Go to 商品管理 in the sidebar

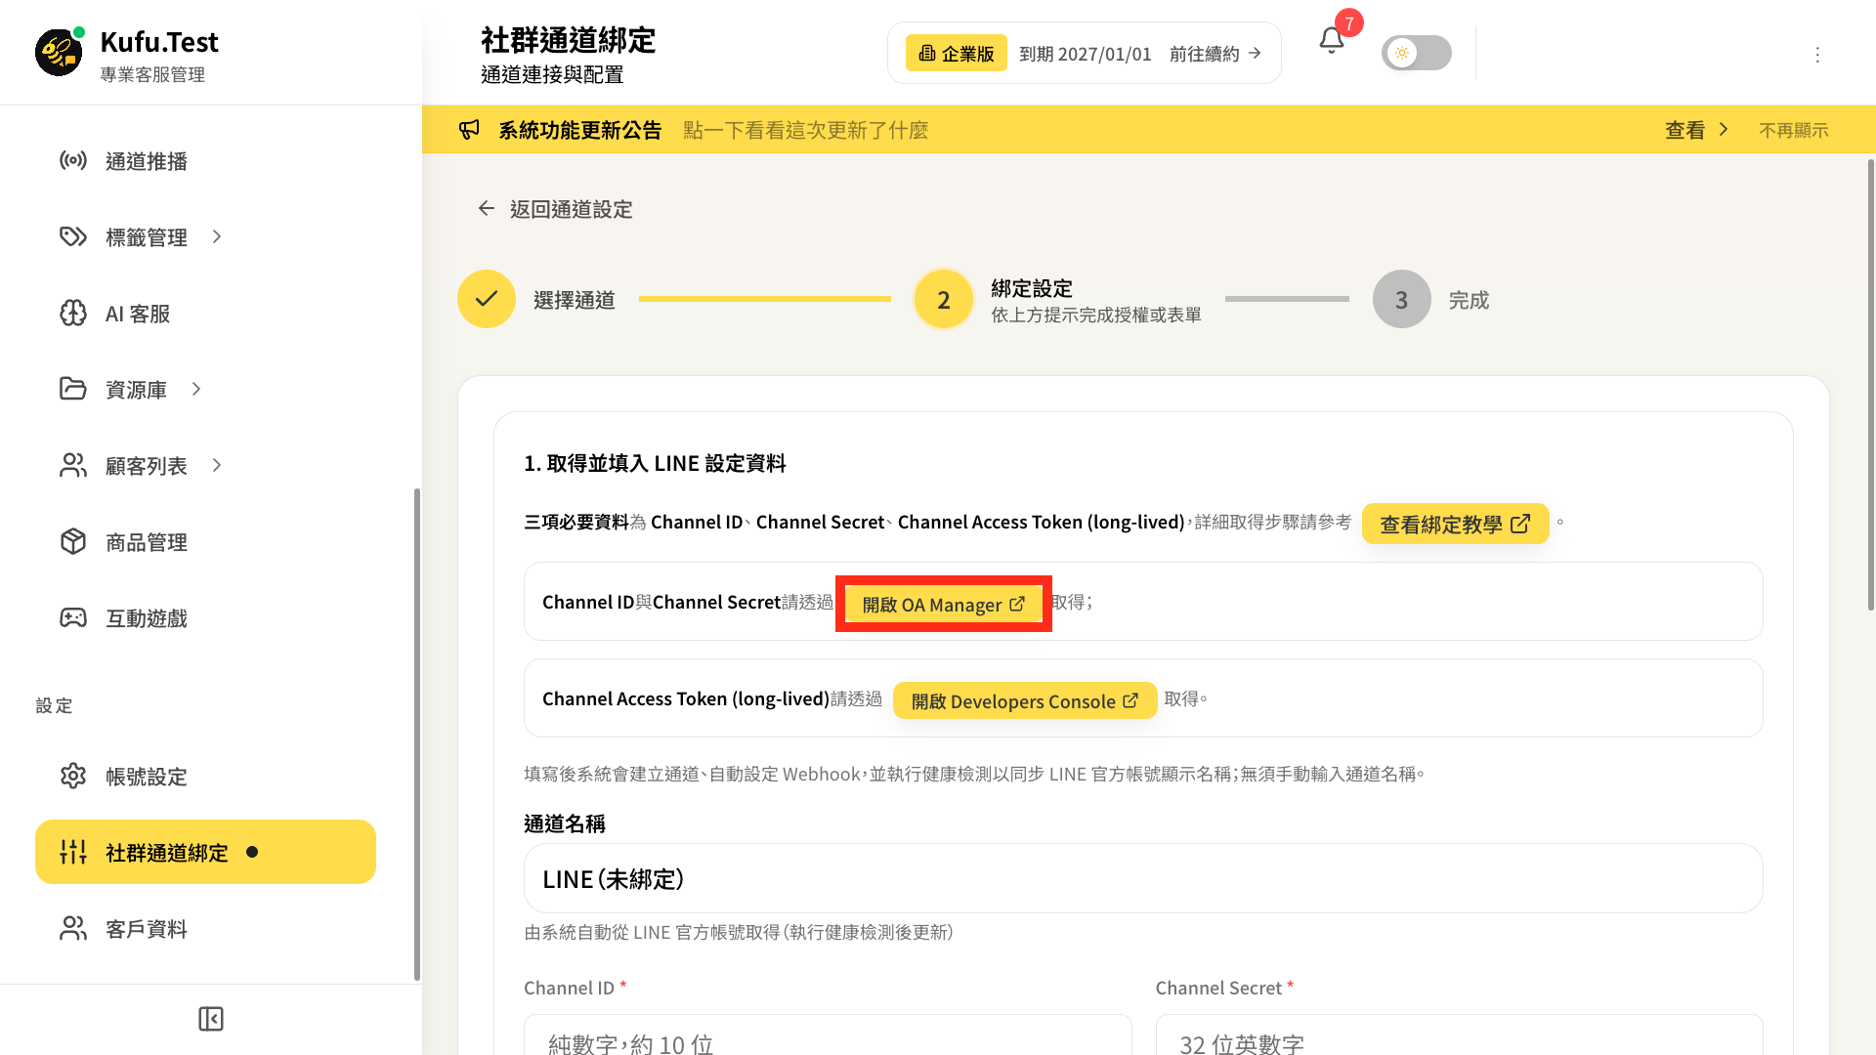click(205, 541)
